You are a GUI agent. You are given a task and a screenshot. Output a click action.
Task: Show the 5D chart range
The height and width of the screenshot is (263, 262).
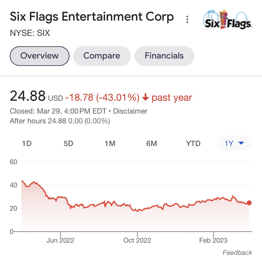tap(68, 143)
